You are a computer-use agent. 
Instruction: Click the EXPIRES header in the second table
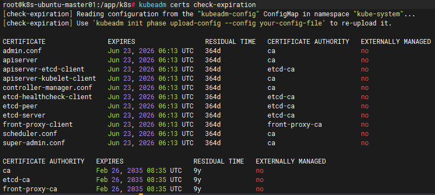(x=110, y=161)
